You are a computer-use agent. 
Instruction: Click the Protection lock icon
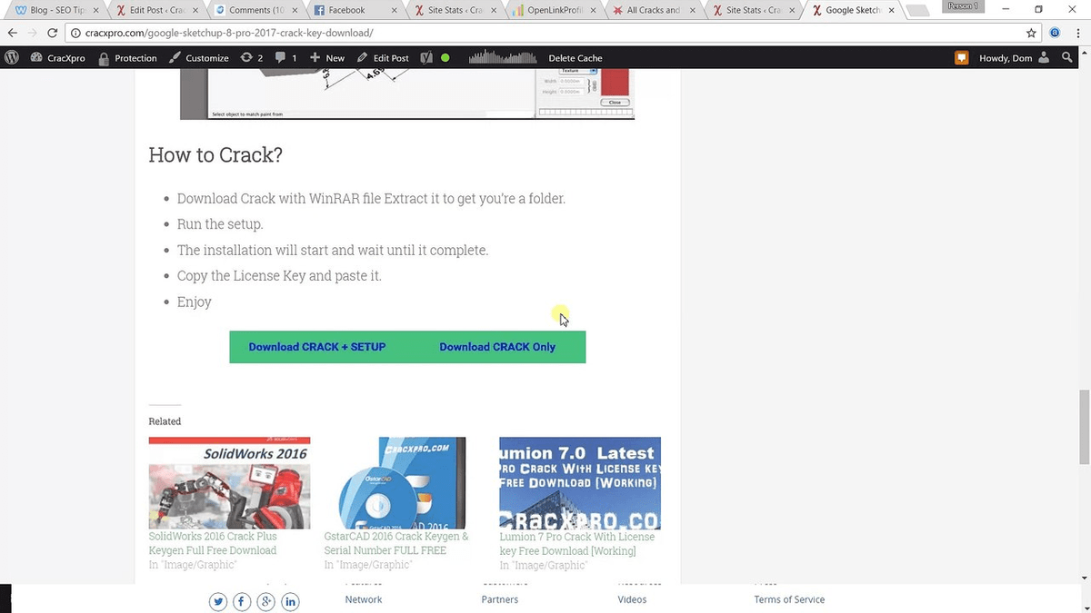pos(105,57)
